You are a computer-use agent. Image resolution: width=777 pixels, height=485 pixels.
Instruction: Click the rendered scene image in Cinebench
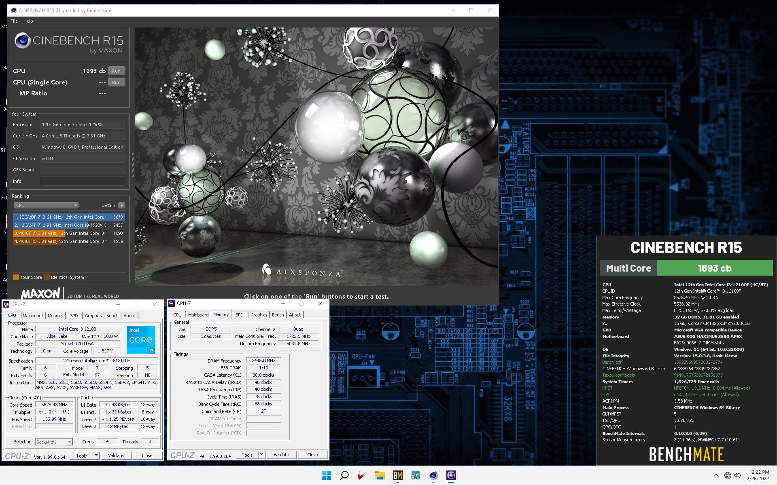click(316, 157)
